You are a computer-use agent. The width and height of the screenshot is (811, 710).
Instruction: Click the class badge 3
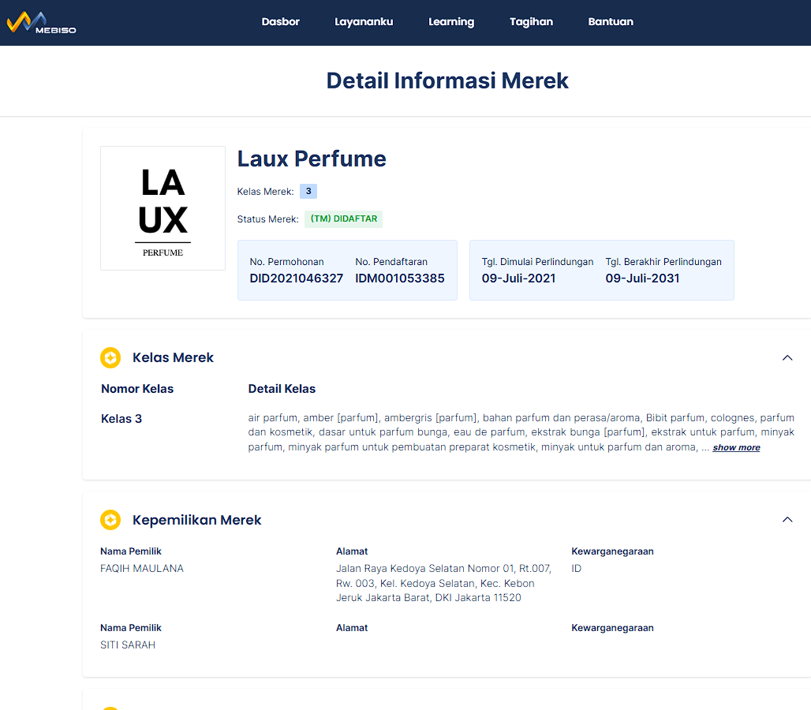point(308,192)
